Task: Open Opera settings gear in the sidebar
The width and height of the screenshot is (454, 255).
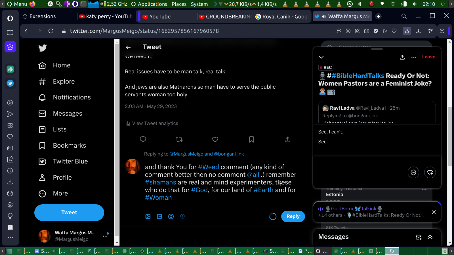Action: [10, 205]
